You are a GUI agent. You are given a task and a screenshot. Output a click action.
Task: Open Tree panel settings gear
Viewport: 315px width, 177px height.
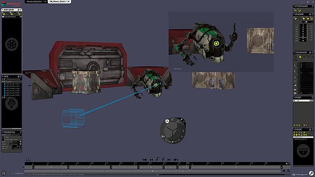(18, 76)
